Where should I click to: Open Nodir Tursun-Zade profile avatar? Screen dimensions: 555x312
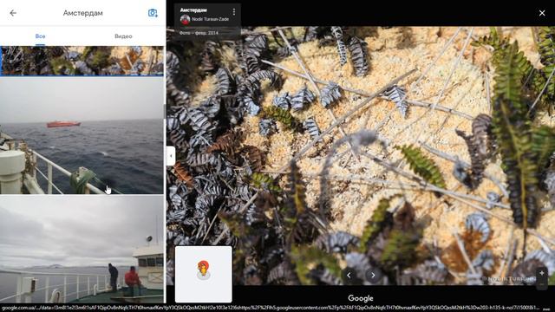point(185,20)
